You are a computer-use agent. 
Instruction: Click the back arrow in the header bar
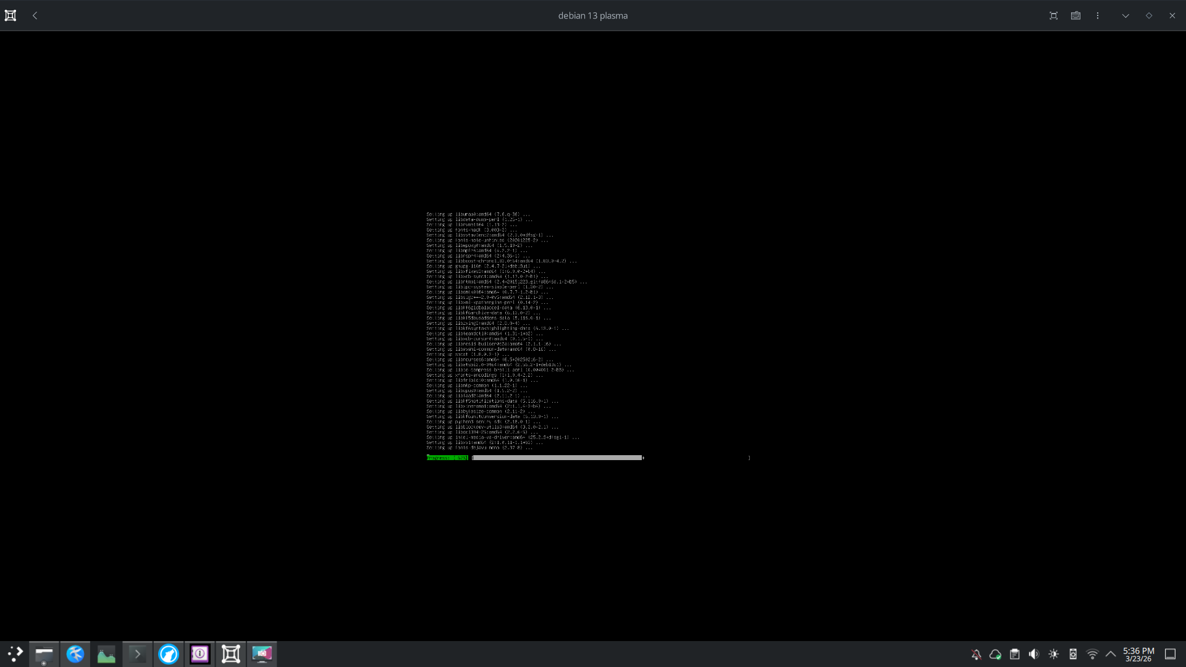[x=35, y=15]
